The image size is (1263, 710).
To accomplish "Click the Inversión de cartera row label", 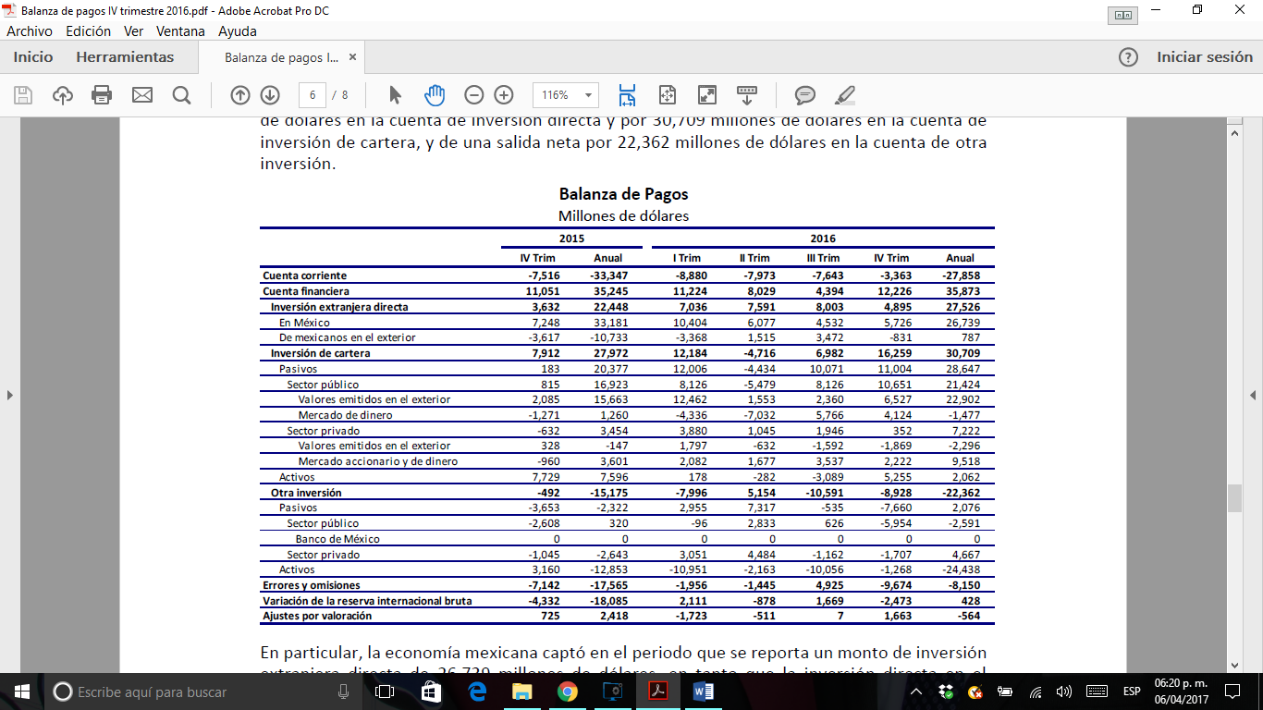I will pos(321,353).
